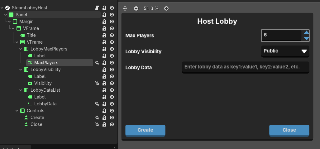Click MaxPlayers SpinBox node icon
Viewport: 320px width, 149px height.
(x=30, y=63)
